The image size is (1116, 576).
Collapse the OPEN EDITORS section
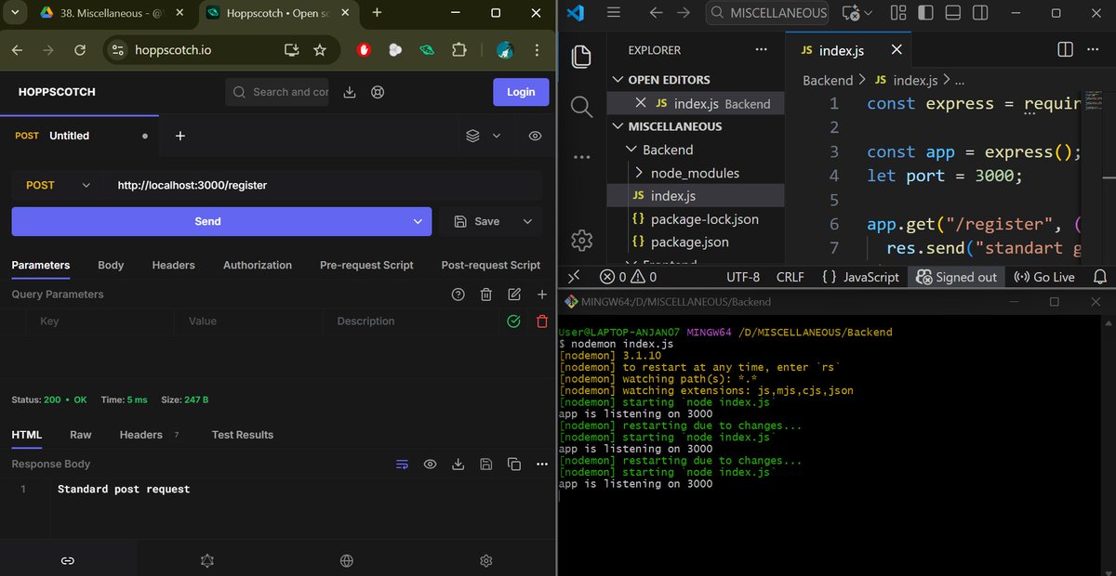[618, 80]
